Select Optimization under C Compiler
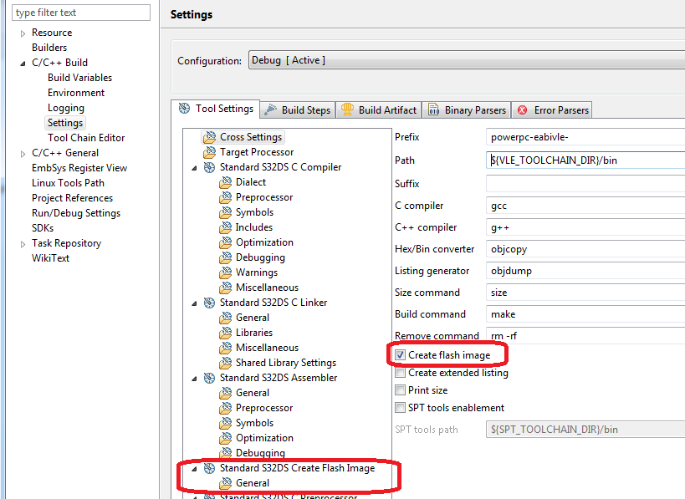Screen dimensions: 685x499 (x=264, y=242)
